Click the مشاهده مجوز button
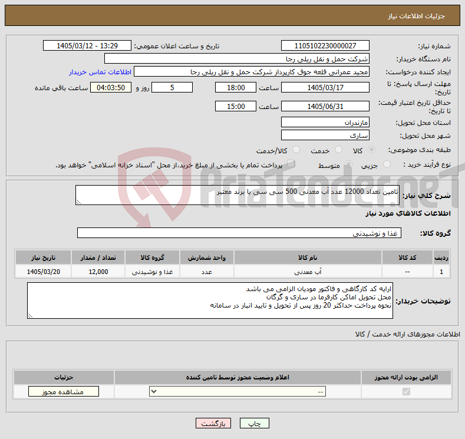Image resolution: width=465 pixels, height=439 pixels. [64, 392]
